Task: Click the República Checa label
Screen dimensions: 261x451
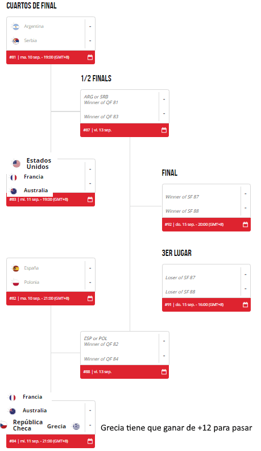Action: (x=28, y=425)
